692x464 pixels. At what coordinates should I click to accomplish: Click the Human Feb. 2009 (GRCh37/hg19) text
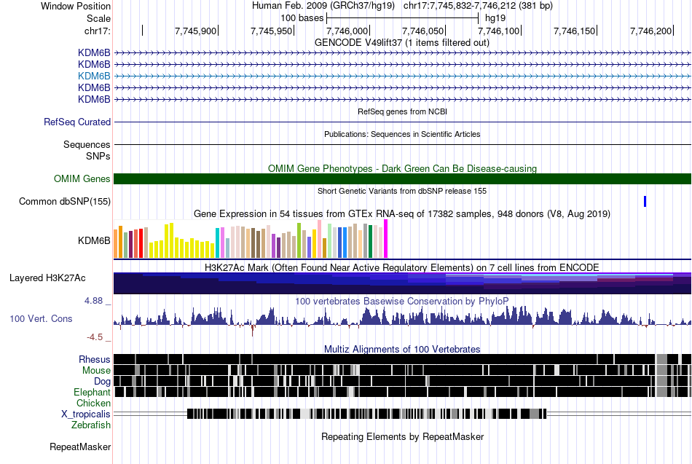325,6
